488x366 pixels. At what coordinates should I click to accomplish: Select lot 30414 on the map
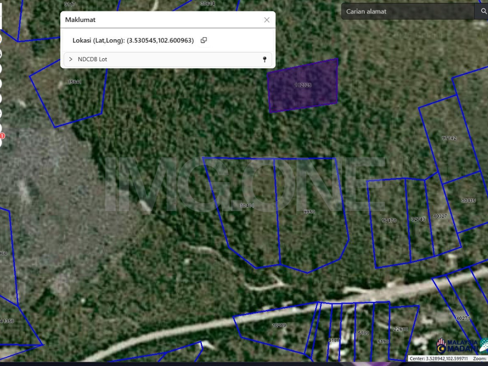click(x=247, y=205)
